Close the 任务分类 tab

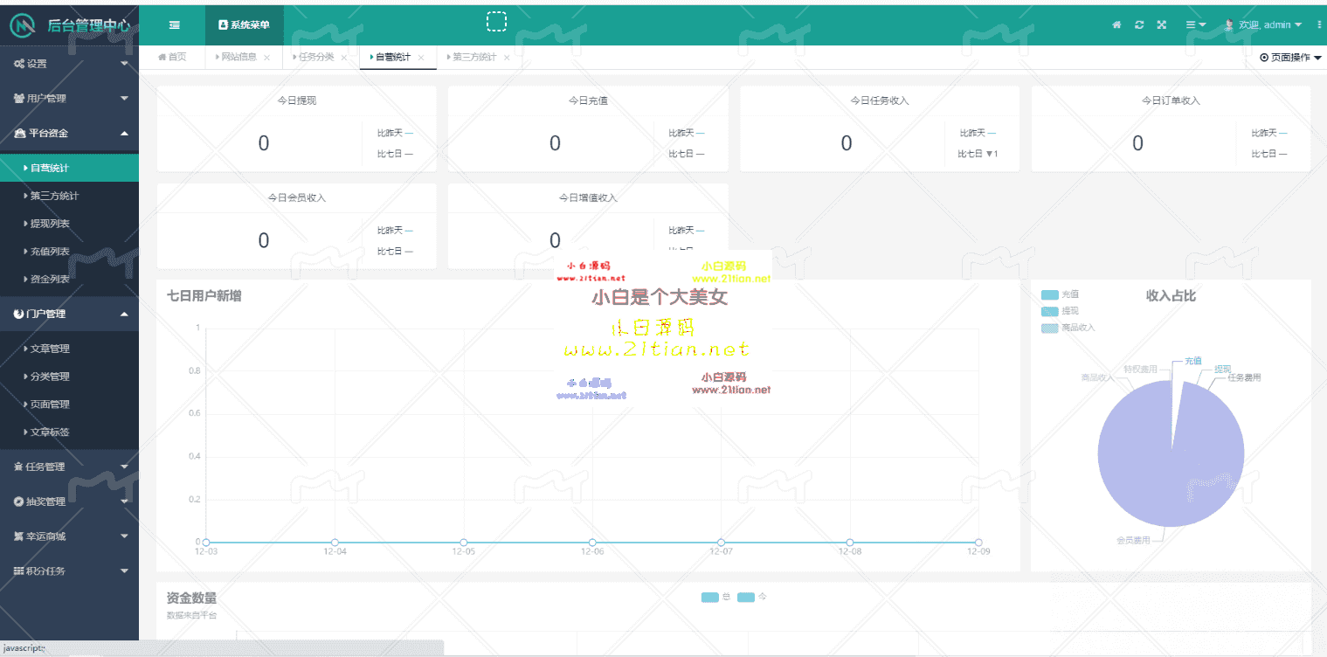tap(344, 59)
